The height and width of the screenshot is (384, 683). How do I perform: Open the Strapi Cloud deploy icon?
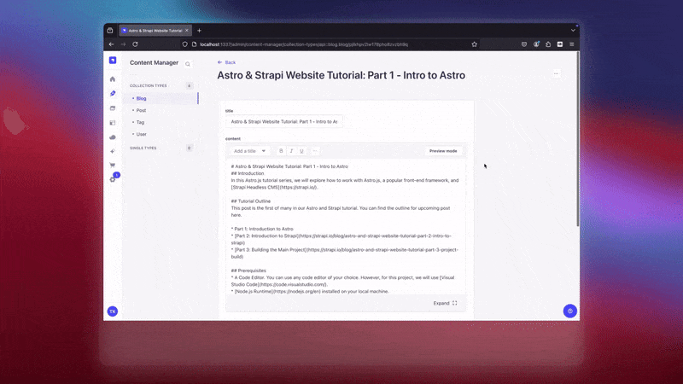pos(113,137)
